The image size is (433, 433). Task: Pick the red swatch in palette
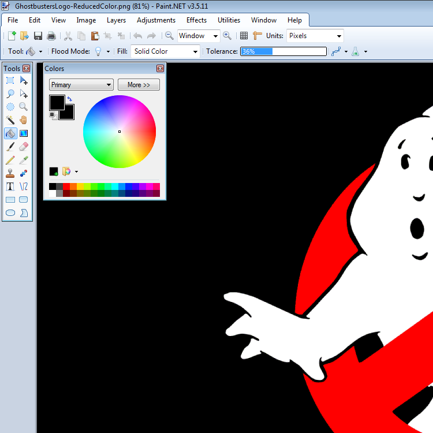66,186
